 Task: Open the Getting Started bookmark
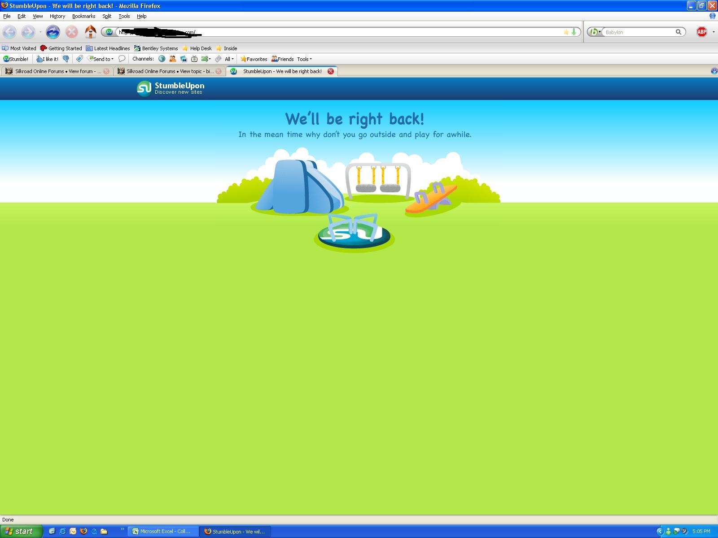coord(61,48)
